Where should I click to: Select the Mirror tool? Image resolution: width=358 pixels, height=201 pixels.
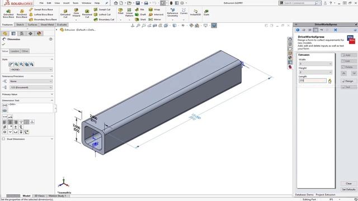pos(155,20)
